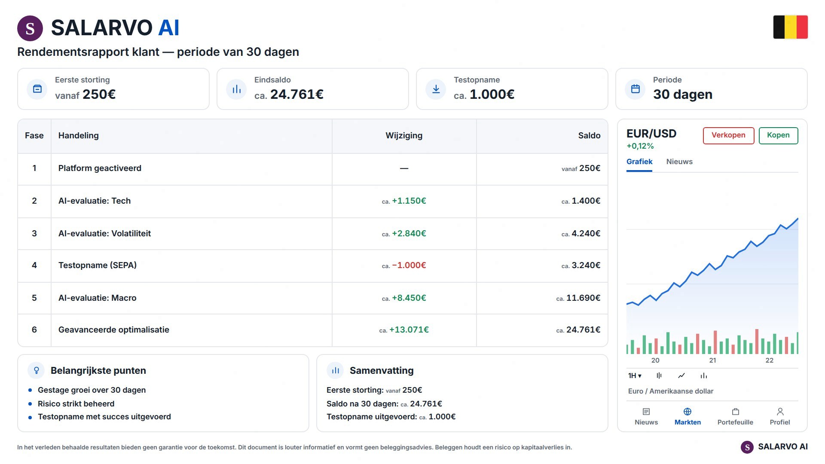The image size is (825, 464).
Task: Click the Salarvo AI footer logo
Action: [x=774, y=447]
